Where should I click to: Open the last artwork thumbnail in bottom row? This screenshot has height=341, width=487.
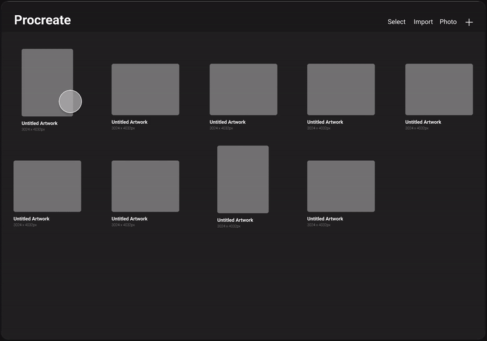click(341, 186)
